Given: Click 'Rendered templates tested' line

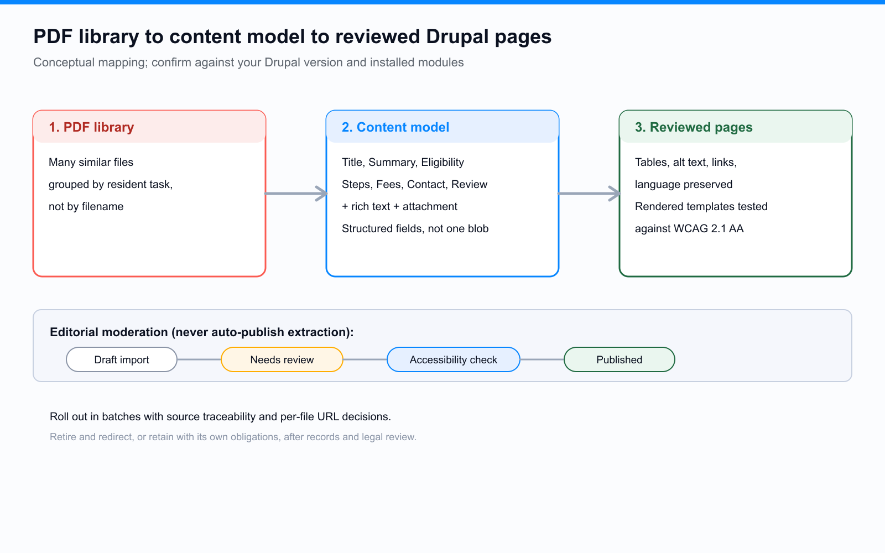Looking at the screenshot, I should click(701, 206).
